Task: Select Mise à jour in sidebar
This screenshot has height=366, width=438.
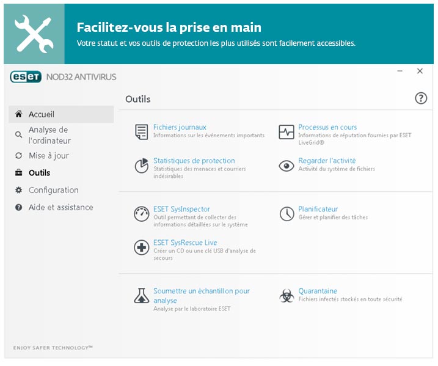Action: tap(49, 156)
